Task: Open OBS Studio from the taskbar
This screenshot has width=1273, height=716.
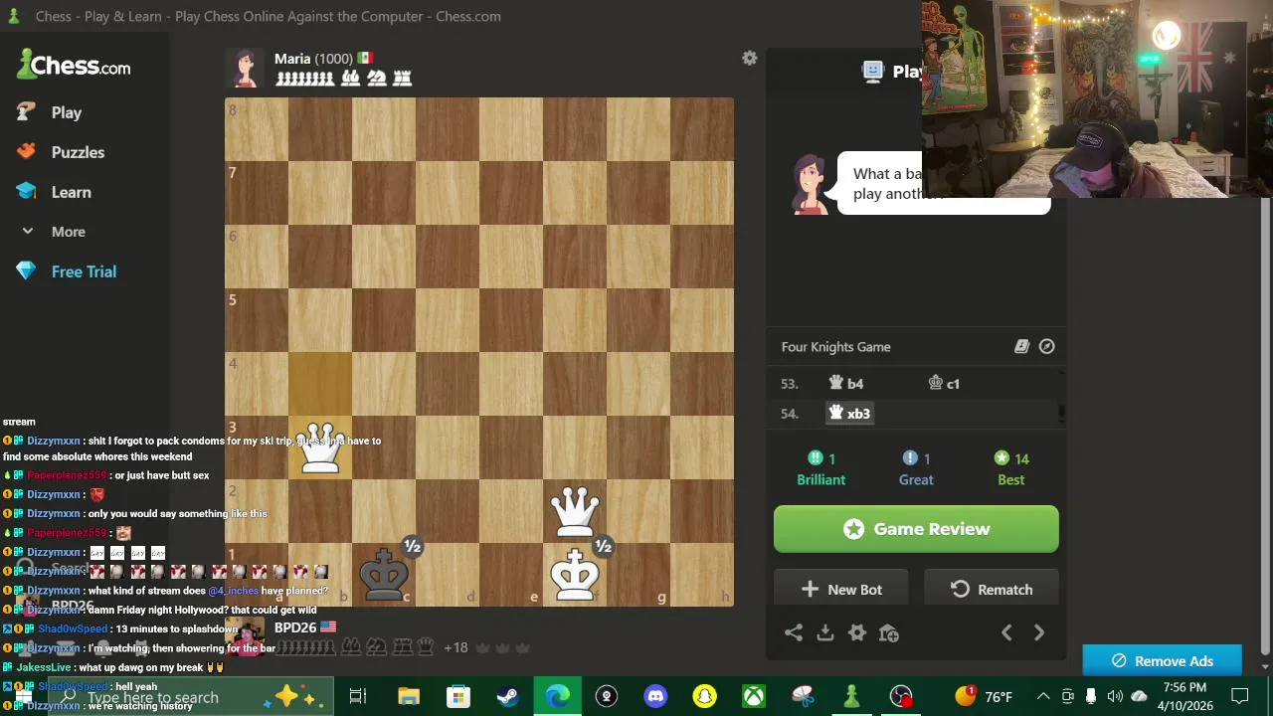Action: click(901, 696)
